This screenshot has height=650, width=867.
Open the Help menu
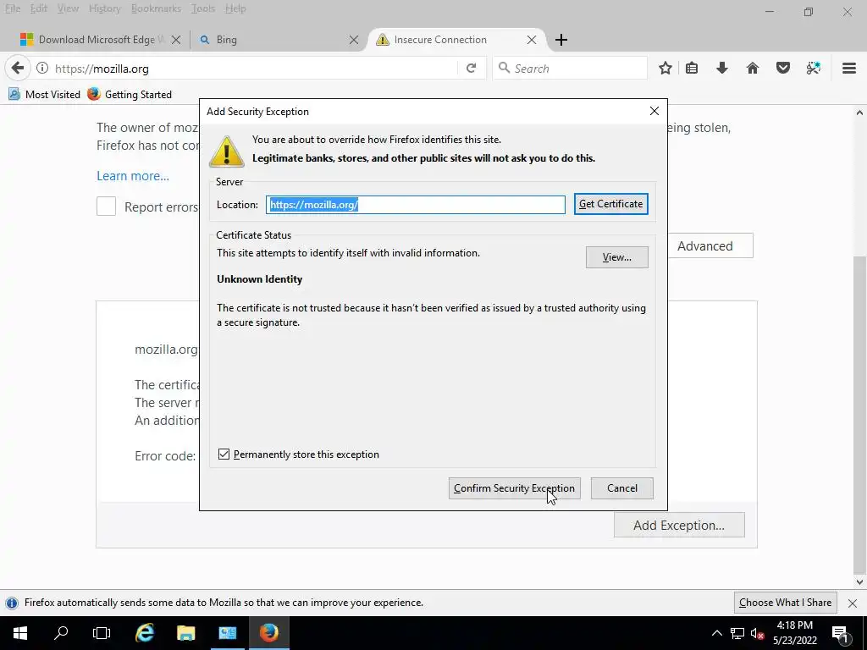coord(235,8)
